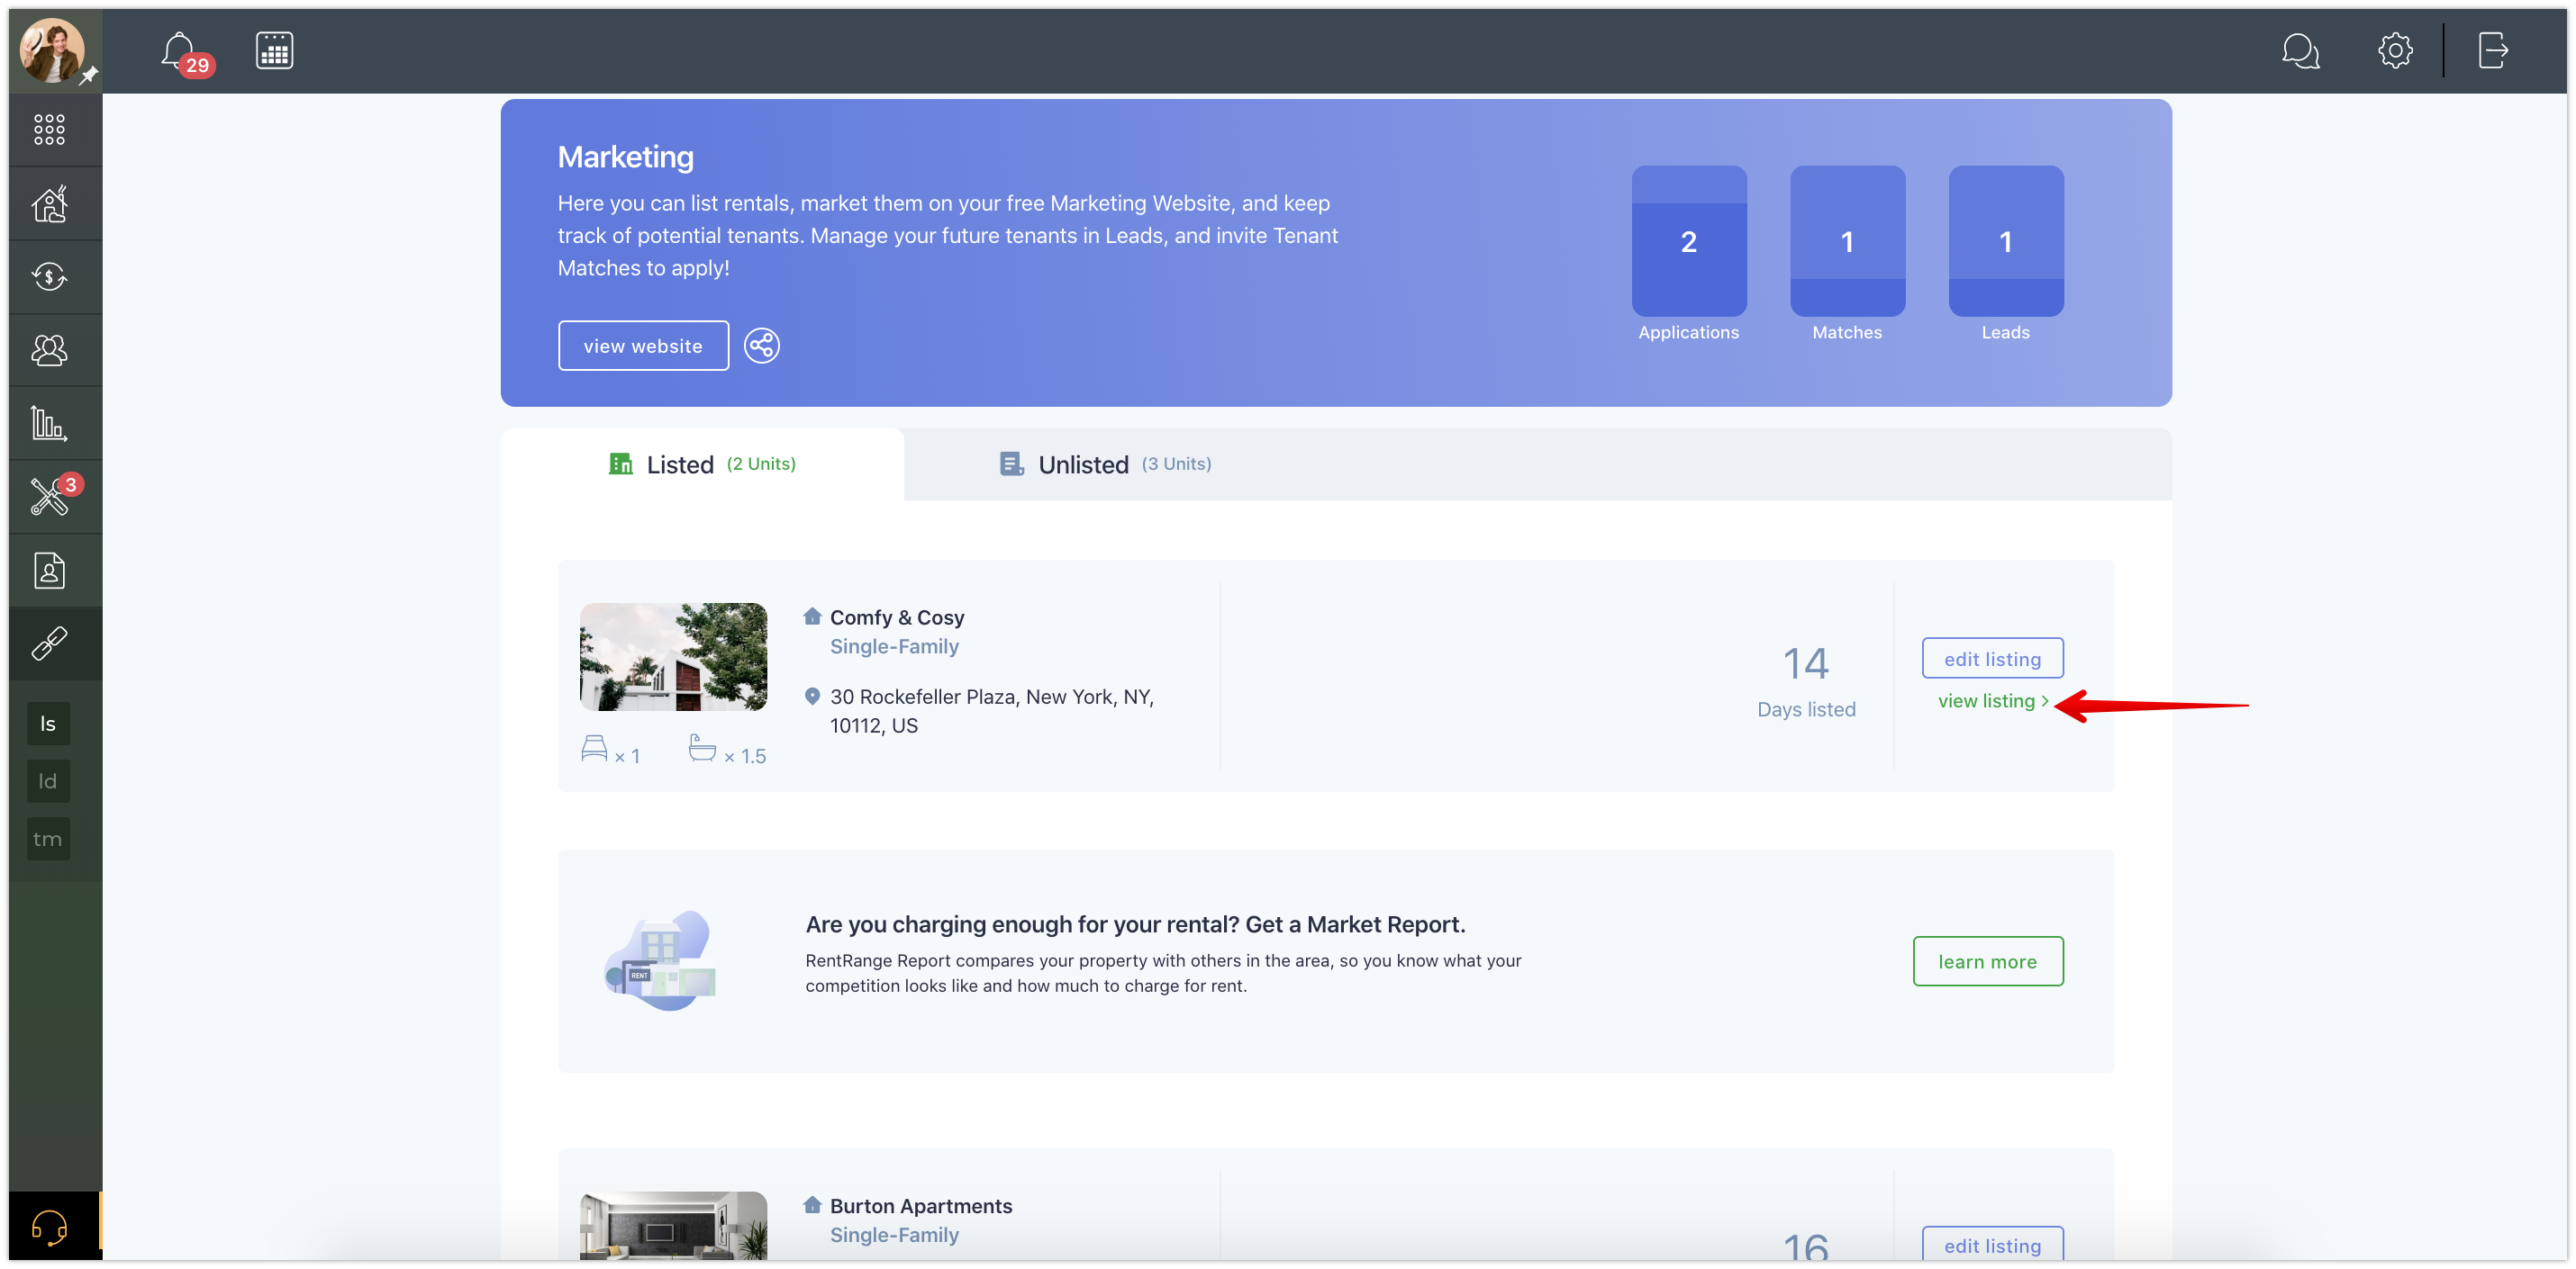Click edit listing for Burton Apartments
The width and height of the screenshot is (2576, 1269).
click(1992, 1244)
